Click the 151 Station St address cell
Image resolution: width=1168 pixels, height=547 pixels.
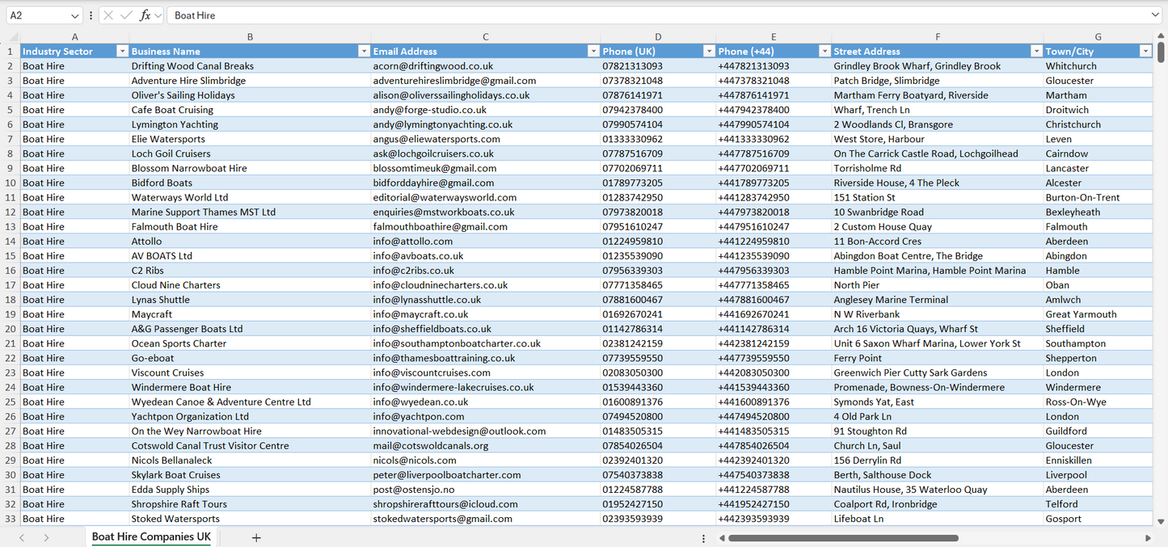(x=938, y=197)
